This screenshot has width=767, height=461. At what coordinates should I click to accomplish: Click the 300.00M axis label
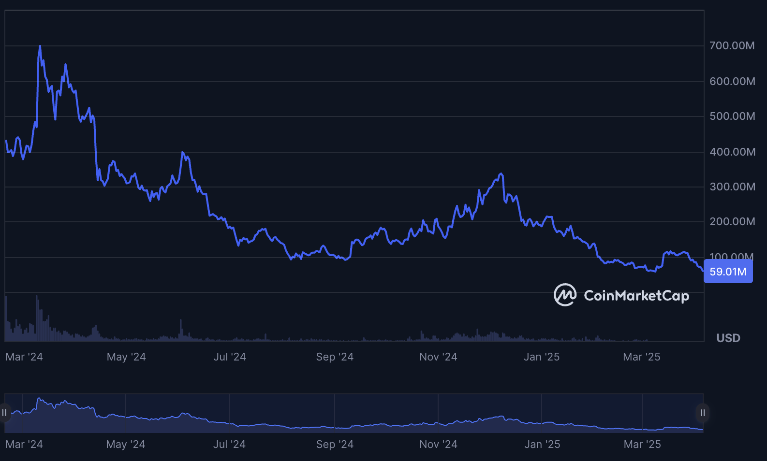pyautogui.click(x=732, y=187)
